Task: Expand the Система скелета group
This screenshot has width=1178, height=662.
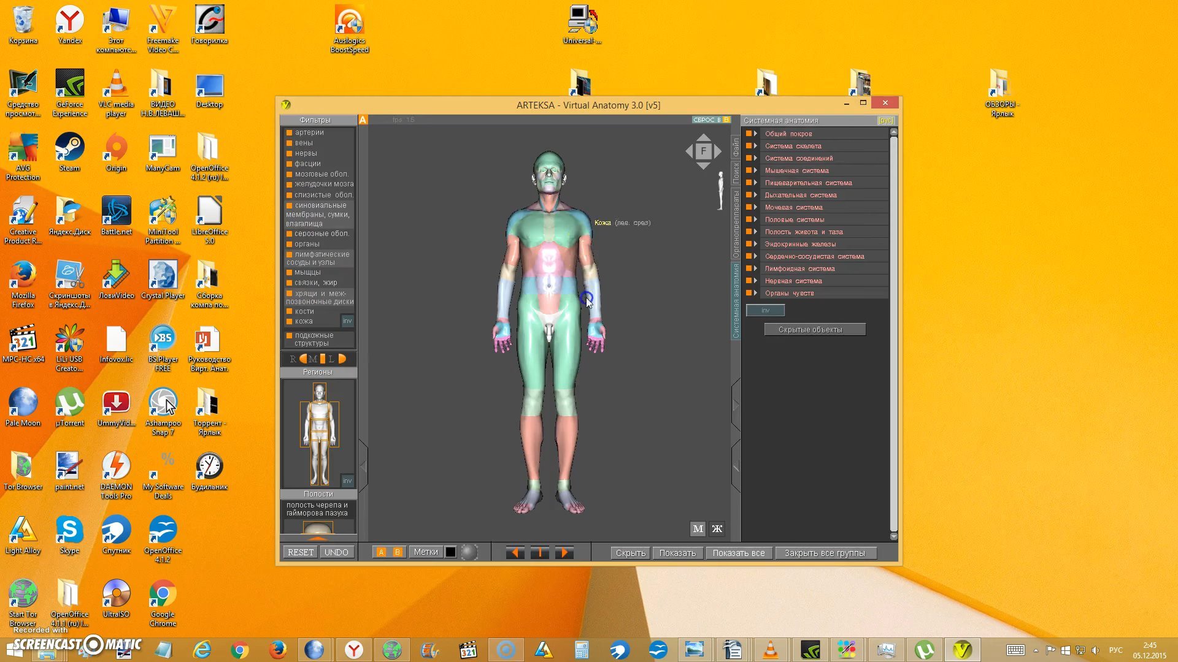Action: [x=756, y=146]
